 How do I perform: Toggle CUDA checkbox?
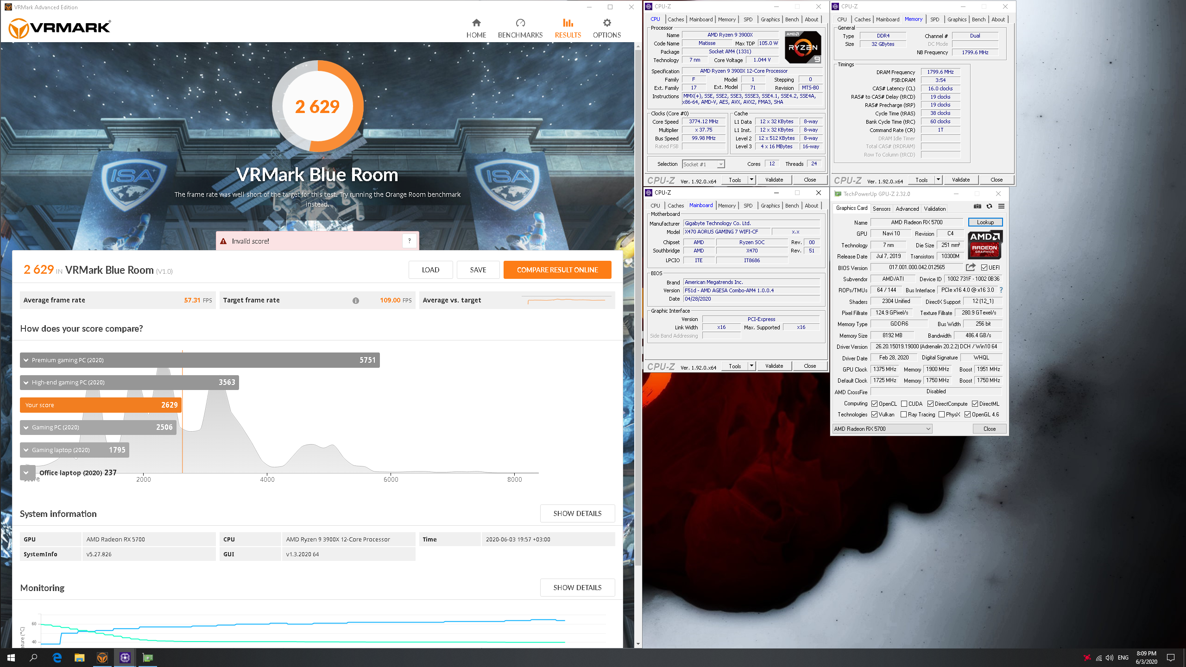[x=904, y=404]
